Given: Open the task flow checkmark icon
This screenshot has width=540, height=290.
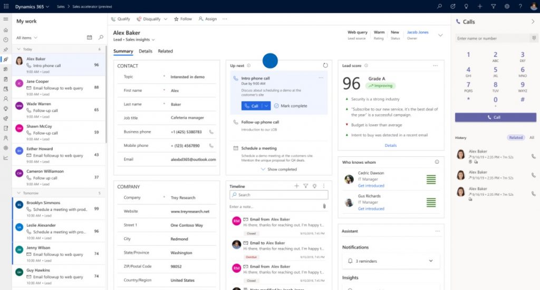Looking at the screenshot, I should coord(453,6).
